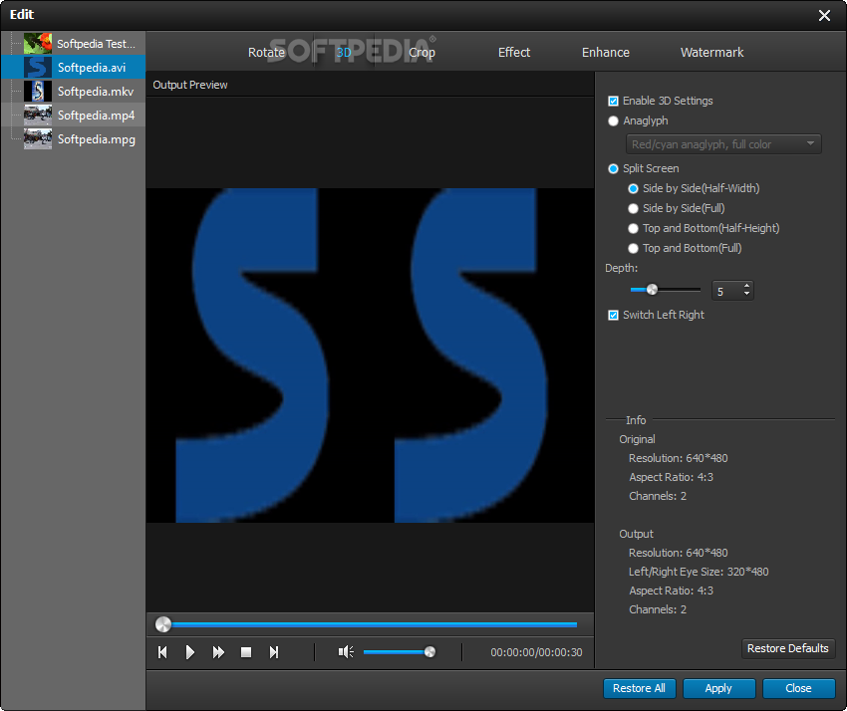Switch to the Effect tab
Viewport: 847px width, 711px height.
[514, 52]
